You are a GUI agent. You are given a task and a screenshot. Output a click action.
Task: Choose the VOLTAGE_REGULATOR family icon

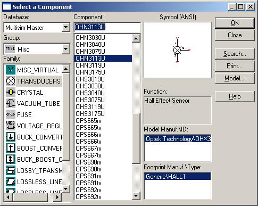point(11,126)
